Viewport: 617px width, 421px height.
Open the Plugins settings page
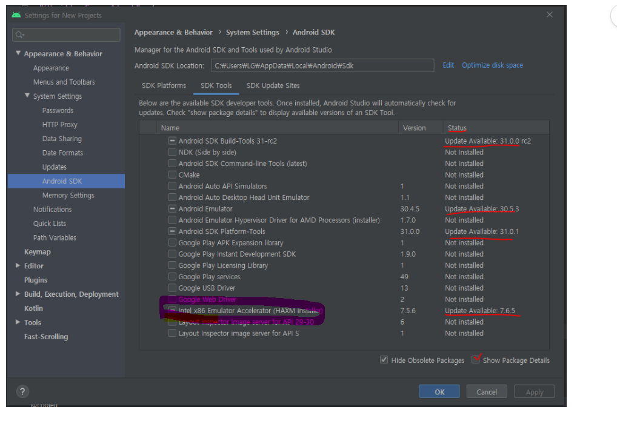pyautogui.click(x=35, y=280)
